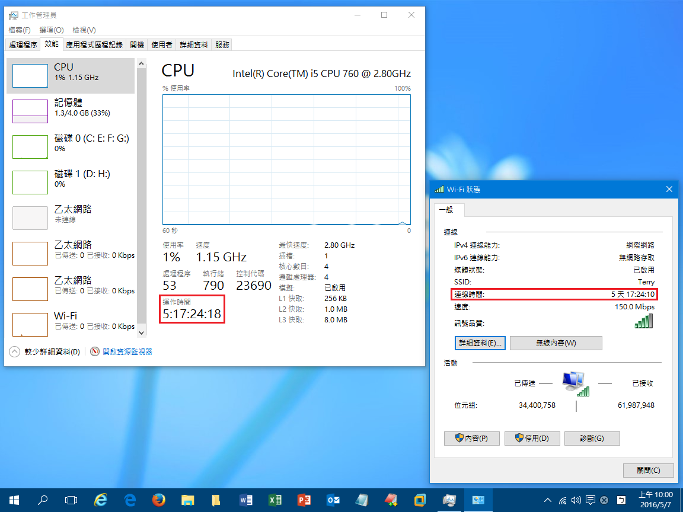This screenshot has width=683, height=512.
Task: Launch Word from taskbar
Action: click(x=245, y=500)
